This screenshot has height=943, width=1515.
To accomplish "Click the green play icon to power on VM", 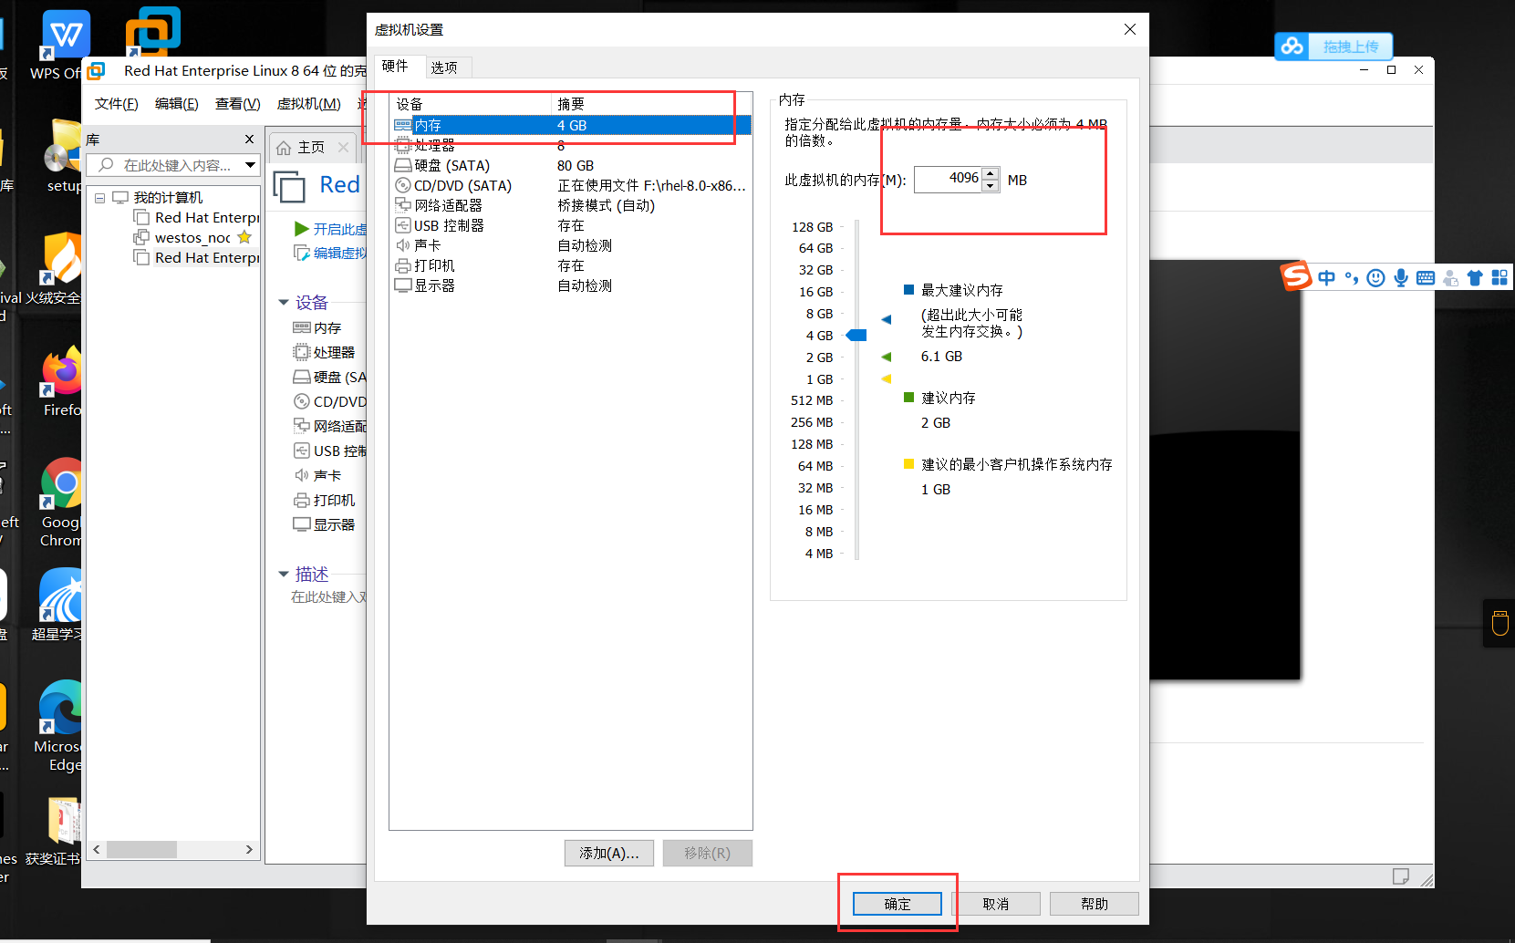I will tap(302, 229).
